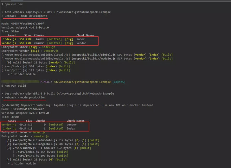This screenshot has width=231, height=168.
Task: Click the '552 KiB' size value
Action: click(x=25, y=39)
